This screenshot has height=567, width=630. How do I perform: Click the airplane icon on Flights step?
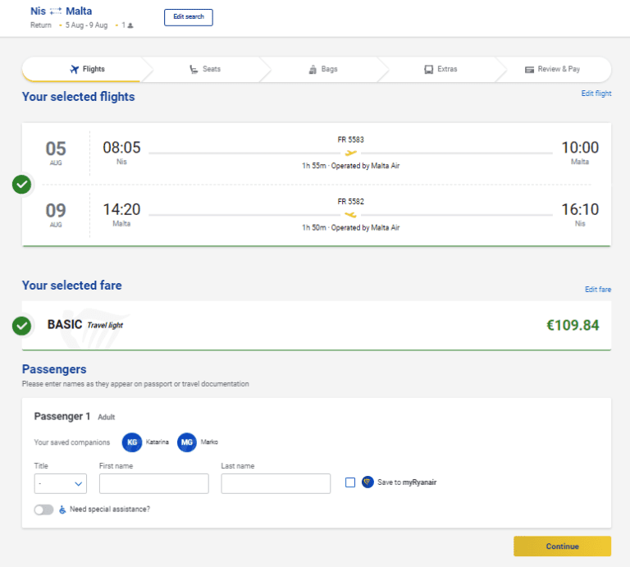click(x=74, y=69)
